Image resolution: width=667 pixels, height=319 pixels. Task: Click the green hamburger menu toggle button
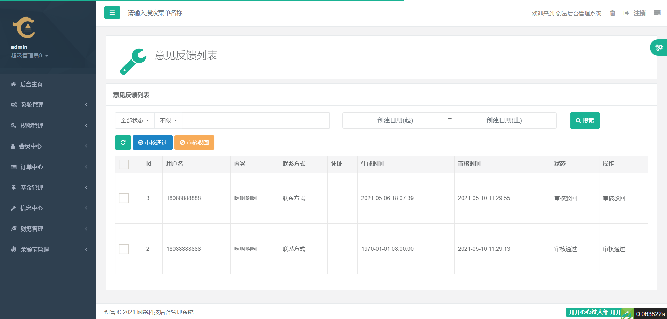coord(112,13)
